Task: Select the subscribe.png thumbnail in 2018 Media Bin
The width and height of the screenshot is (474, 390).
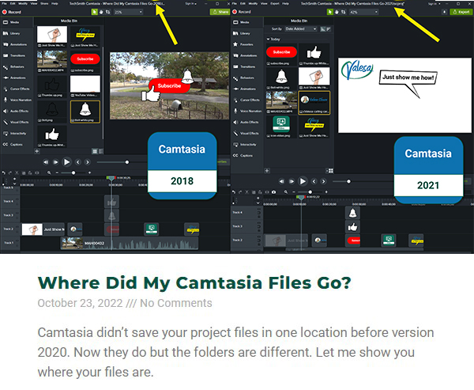Action: [85, 59]
